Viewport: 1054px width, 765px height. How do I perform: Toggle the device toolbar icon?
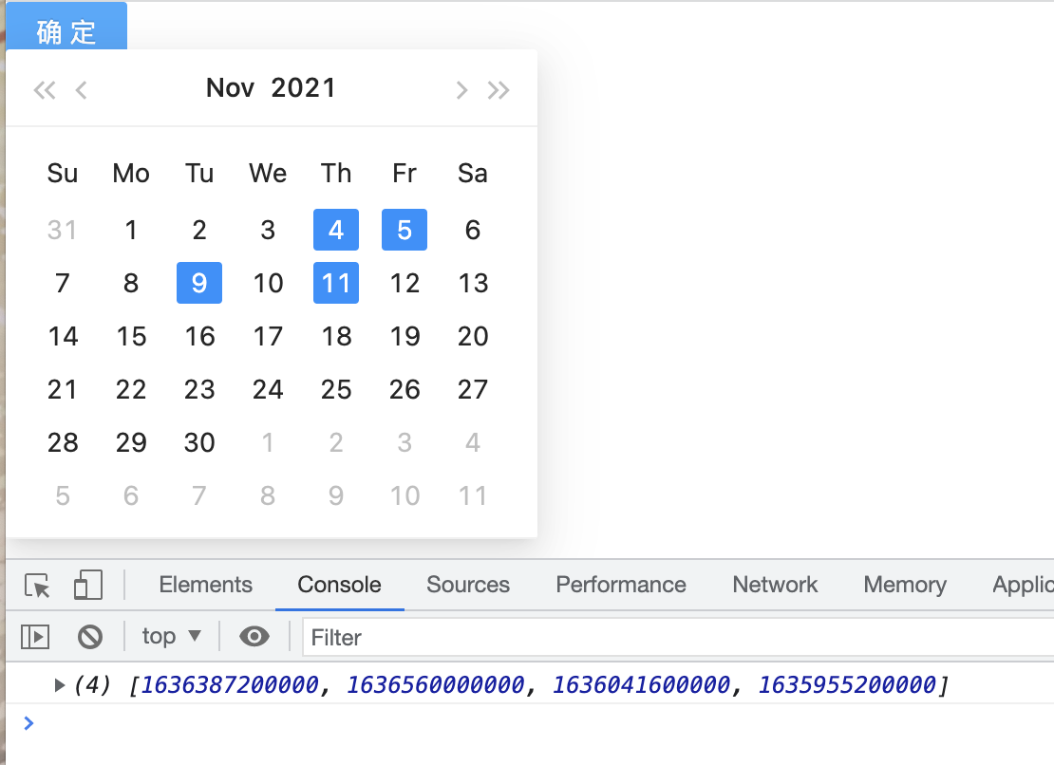[87, 585]
